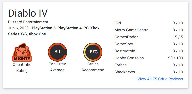Select the Diablo IV game title

(28, 13)
